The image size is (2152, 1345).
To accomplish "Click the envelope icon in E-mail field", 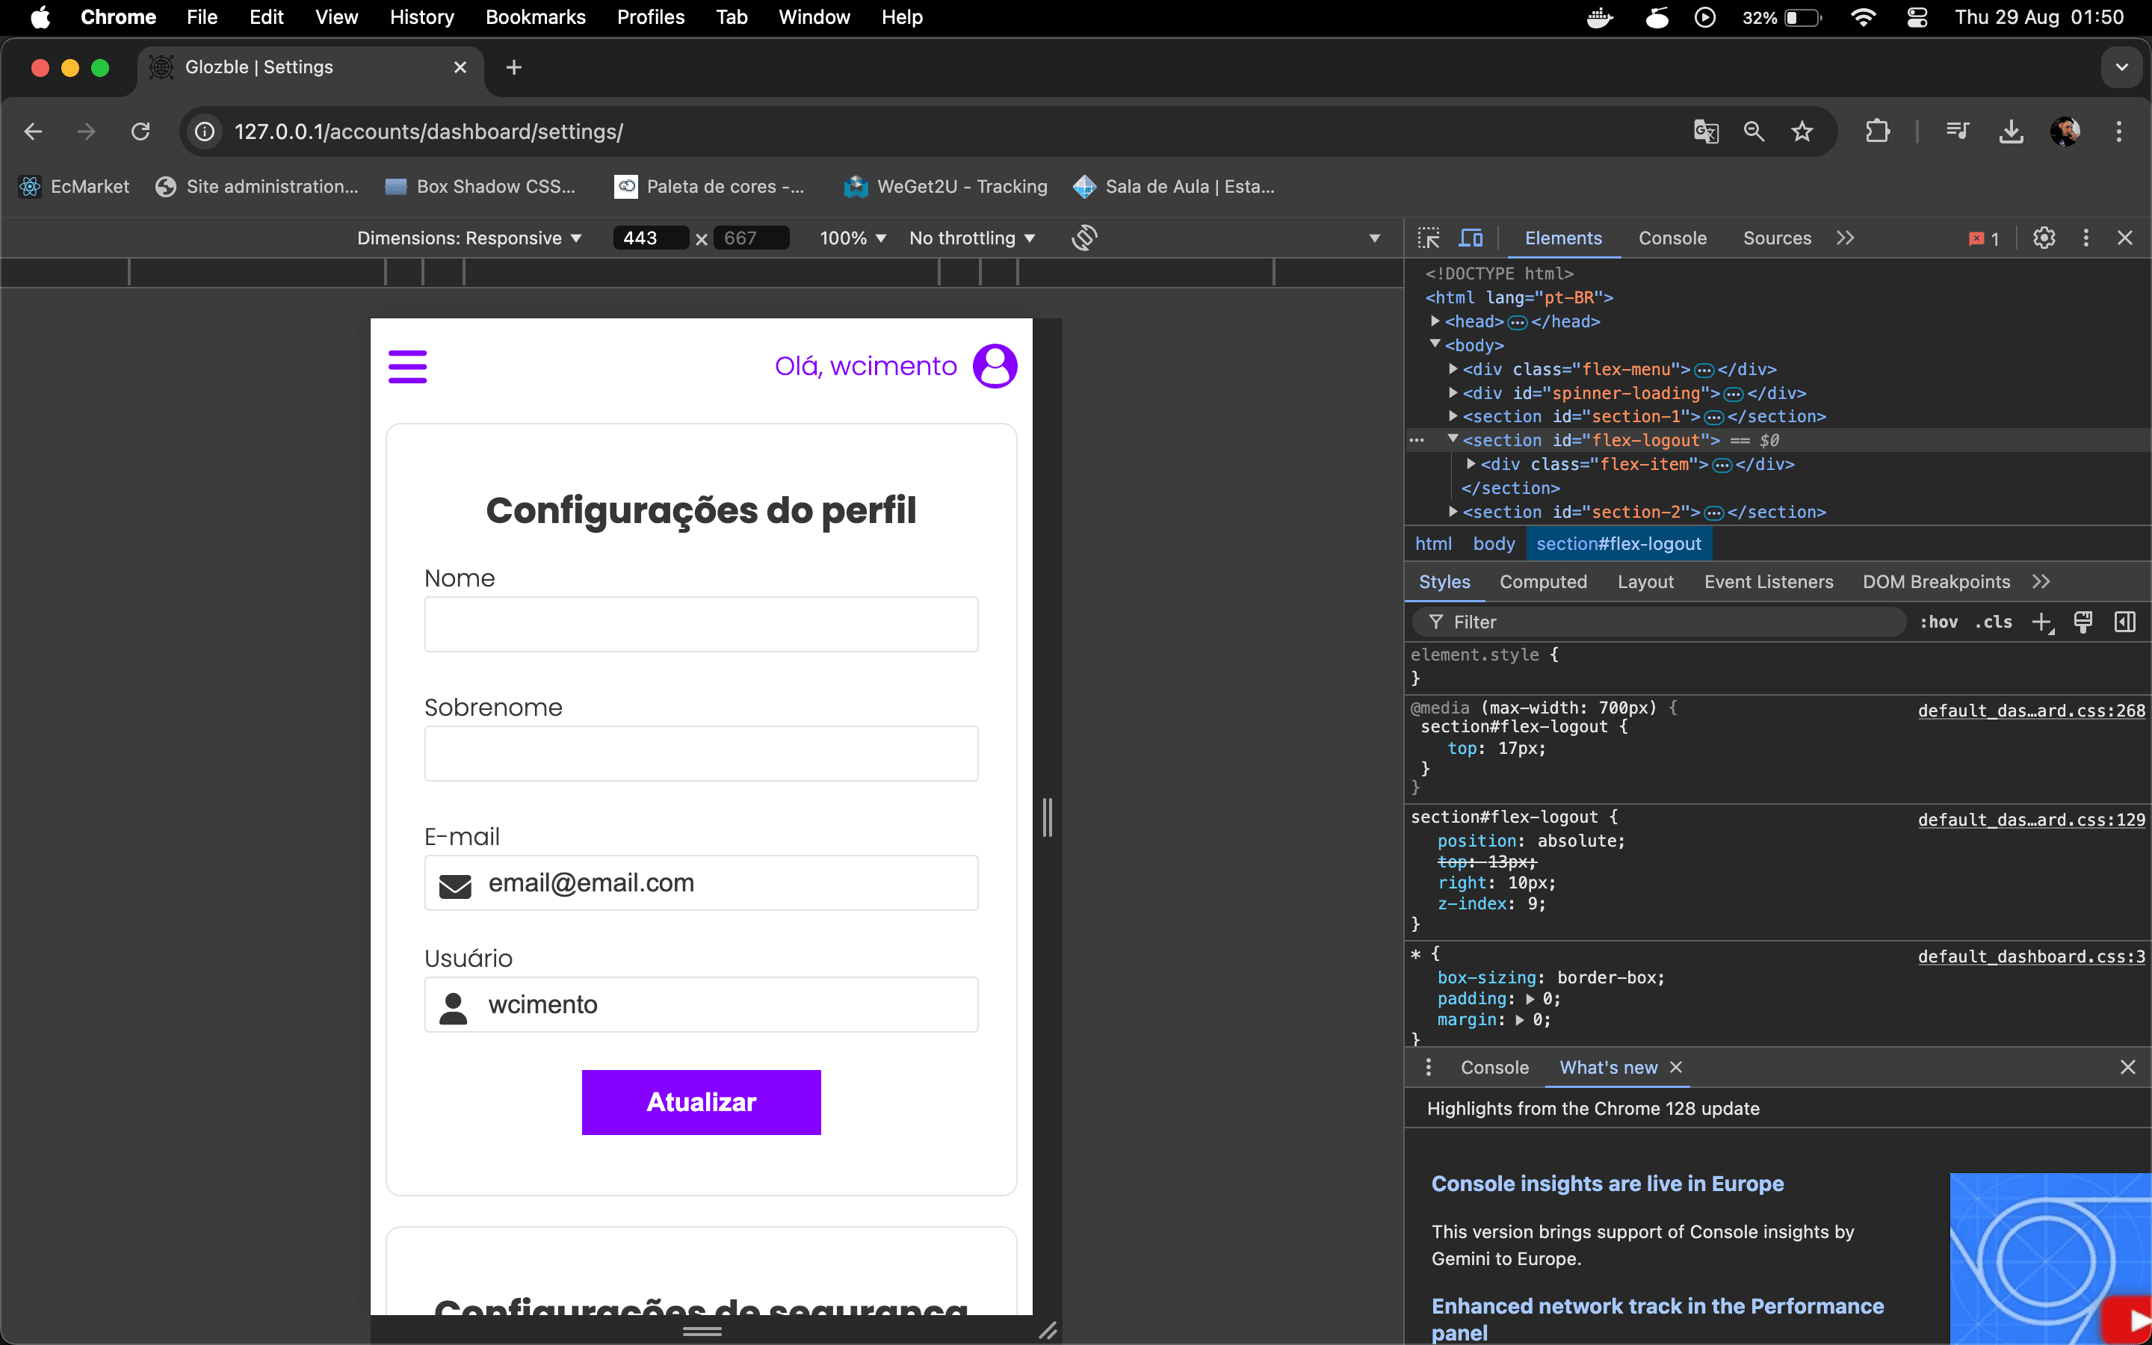I will [x=455, y=886].
